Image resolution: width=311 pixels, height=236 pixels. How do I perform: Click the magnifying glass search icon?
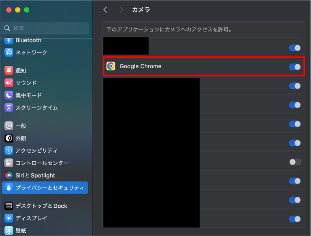coord(7,28)
